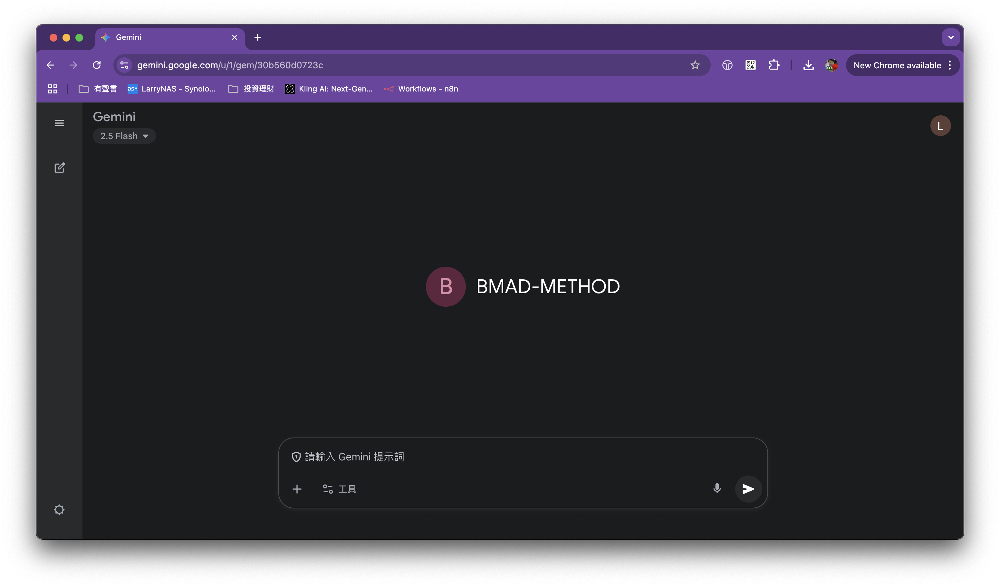Image resolution: width=1000 pixels, height=587 pixels.
Task: Start a new chat with the compose icon
Action: point(59,168)
